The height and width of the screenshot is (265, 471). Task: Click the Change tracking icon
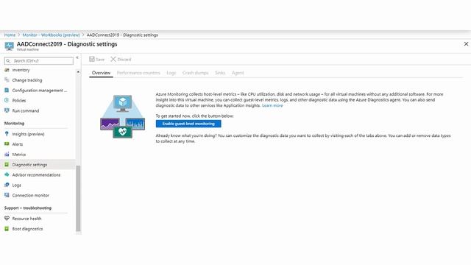click(x=7, y=80)
